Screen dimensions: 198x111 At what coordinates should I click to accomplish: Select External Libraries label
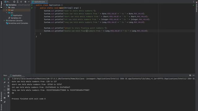tap(15, 21)
